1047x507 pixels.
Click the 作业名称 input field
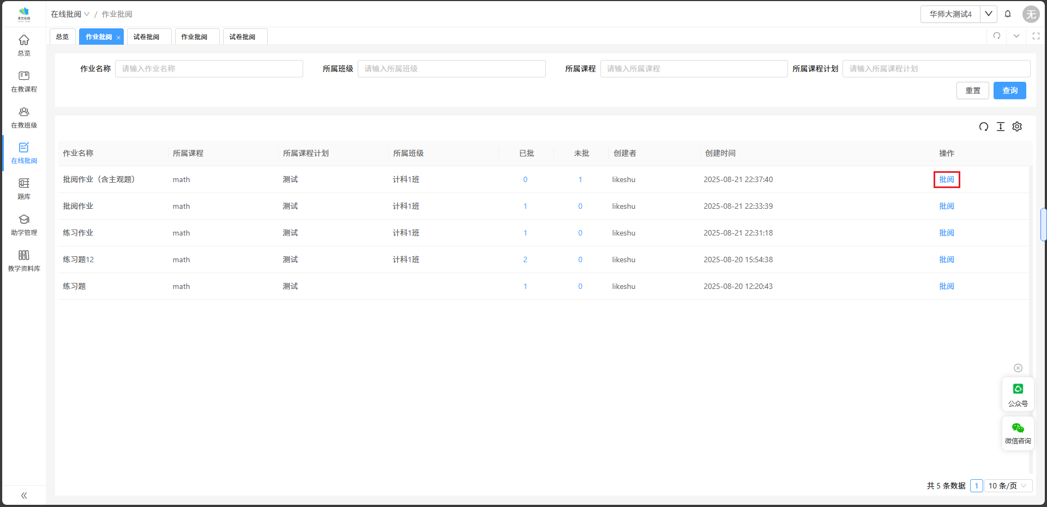tap(209, 69)
